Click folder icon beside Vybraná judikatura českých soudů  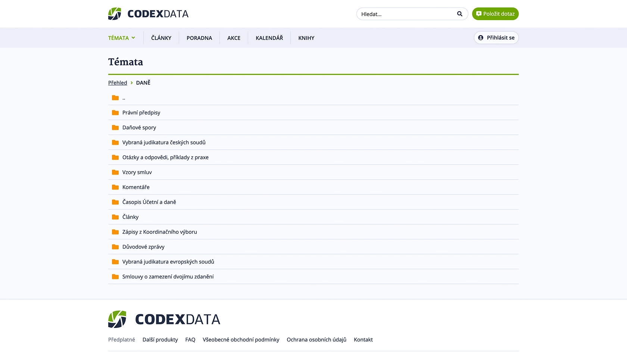115,142
